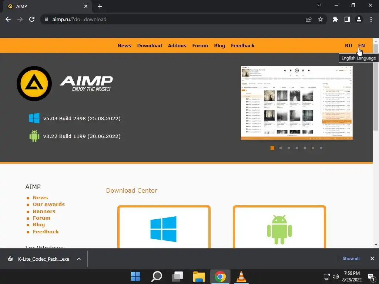Share this page via share icon
The image size is (379, 284).
(309, 19)
